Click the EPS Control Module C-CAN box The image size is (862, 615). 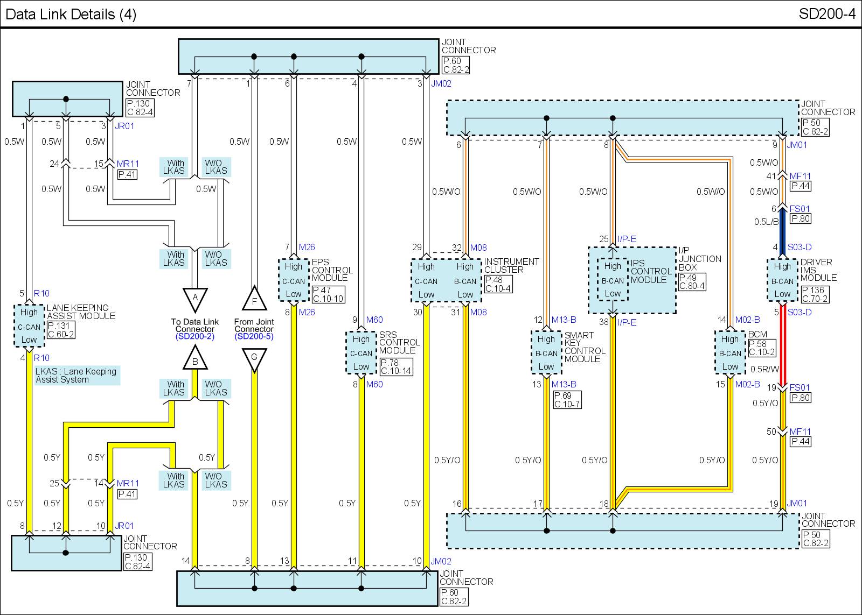click(x=294, y=280)
